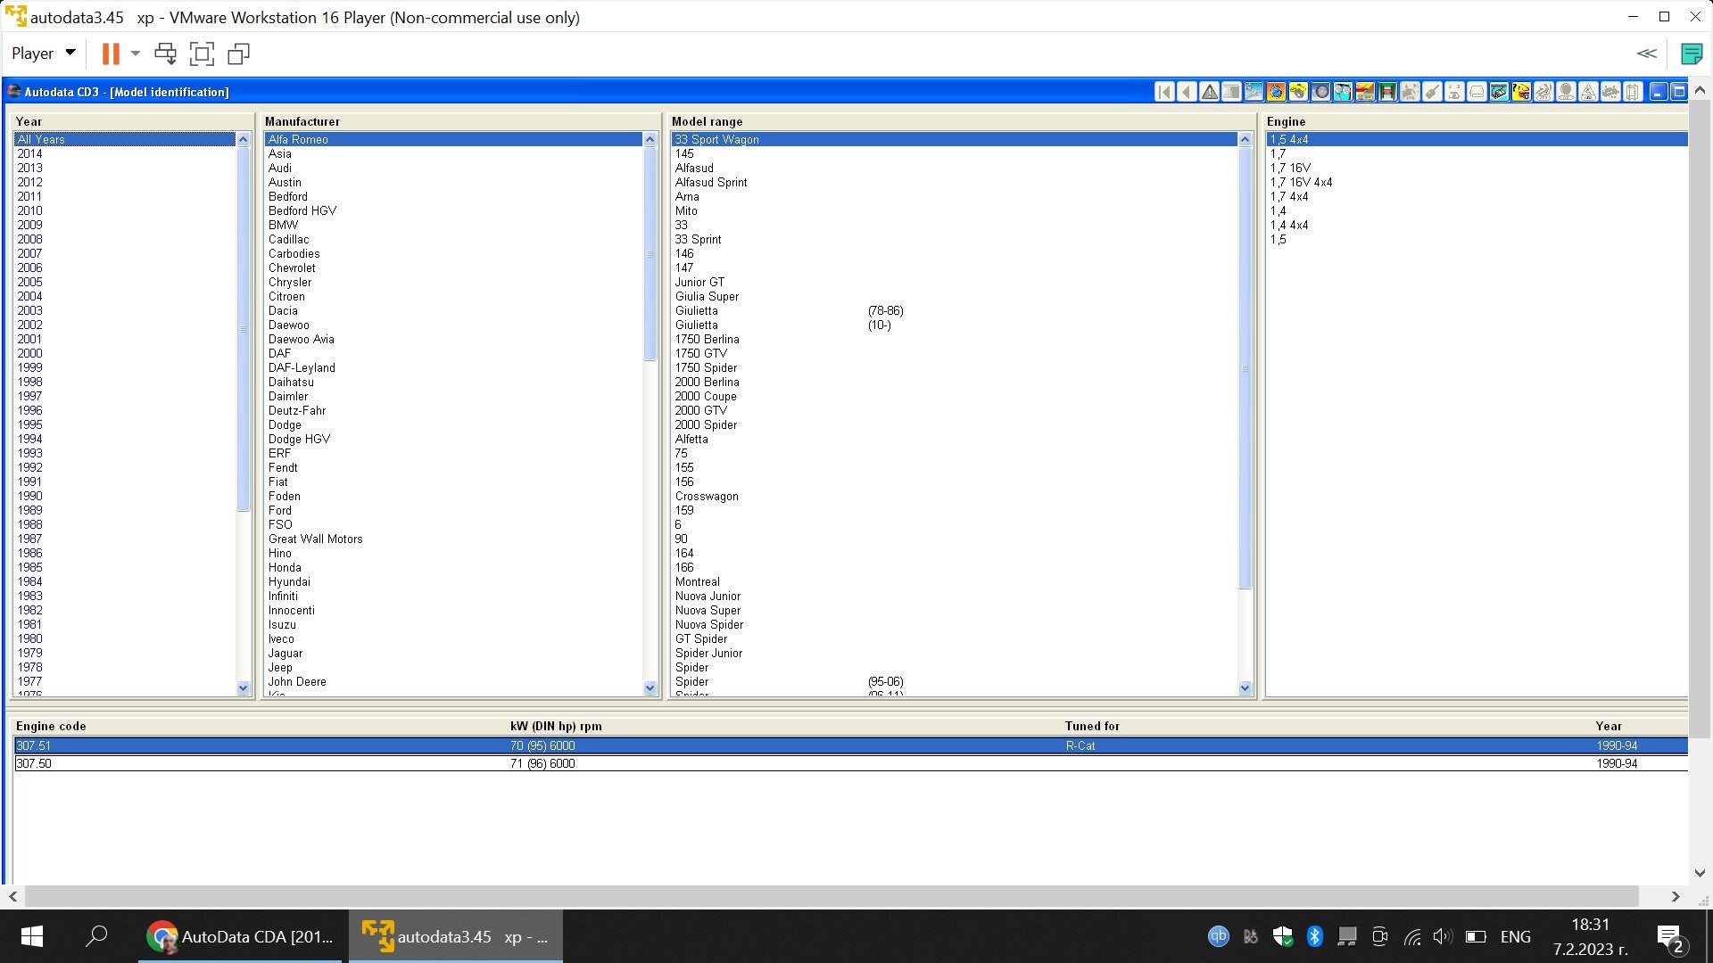Expand the dropdown arrow beside the pause button

pos(135,53)
